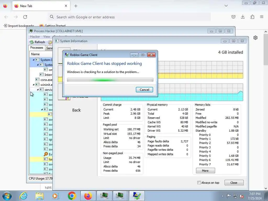268x201 pixels.
Task: Click the Roblox dialog progress bar
Action: click(110, 80)
